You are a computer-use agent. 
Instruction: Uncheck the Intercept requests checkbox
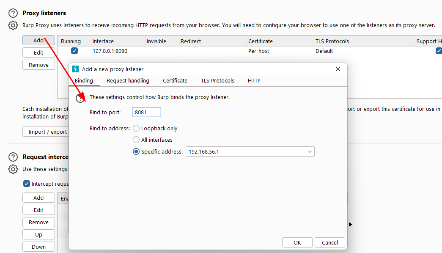(27, 184)
